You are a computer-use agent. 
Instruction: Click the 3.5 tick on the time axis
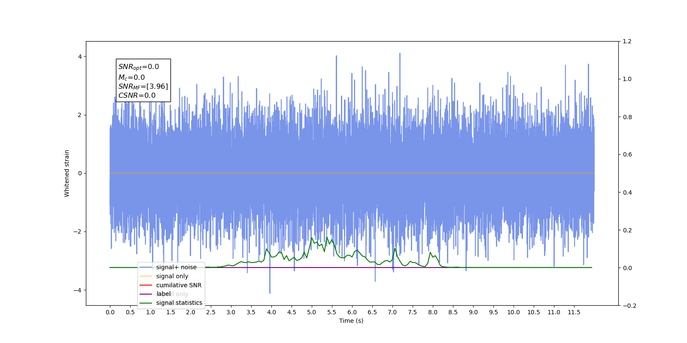[251, 312]
